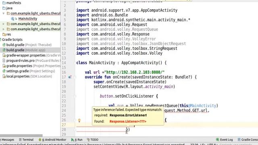Click the Terminal tab icon
This screenshot has height=145, width=258.
(x=20, y=140)
